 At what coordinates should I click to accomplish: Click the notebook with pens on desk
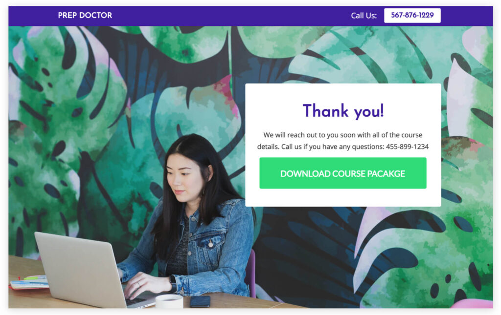coord(29,282)
